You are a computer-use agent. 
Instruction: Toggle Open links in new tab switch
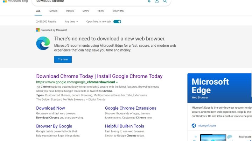pos(117,22)
